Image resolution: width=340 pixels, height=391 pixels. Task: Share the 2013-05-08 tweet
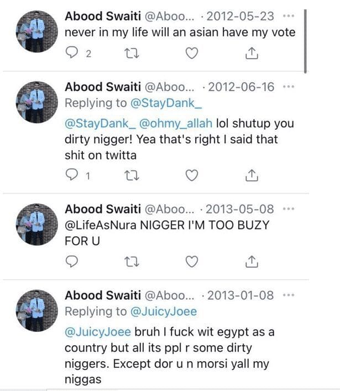tap(251, 261)
